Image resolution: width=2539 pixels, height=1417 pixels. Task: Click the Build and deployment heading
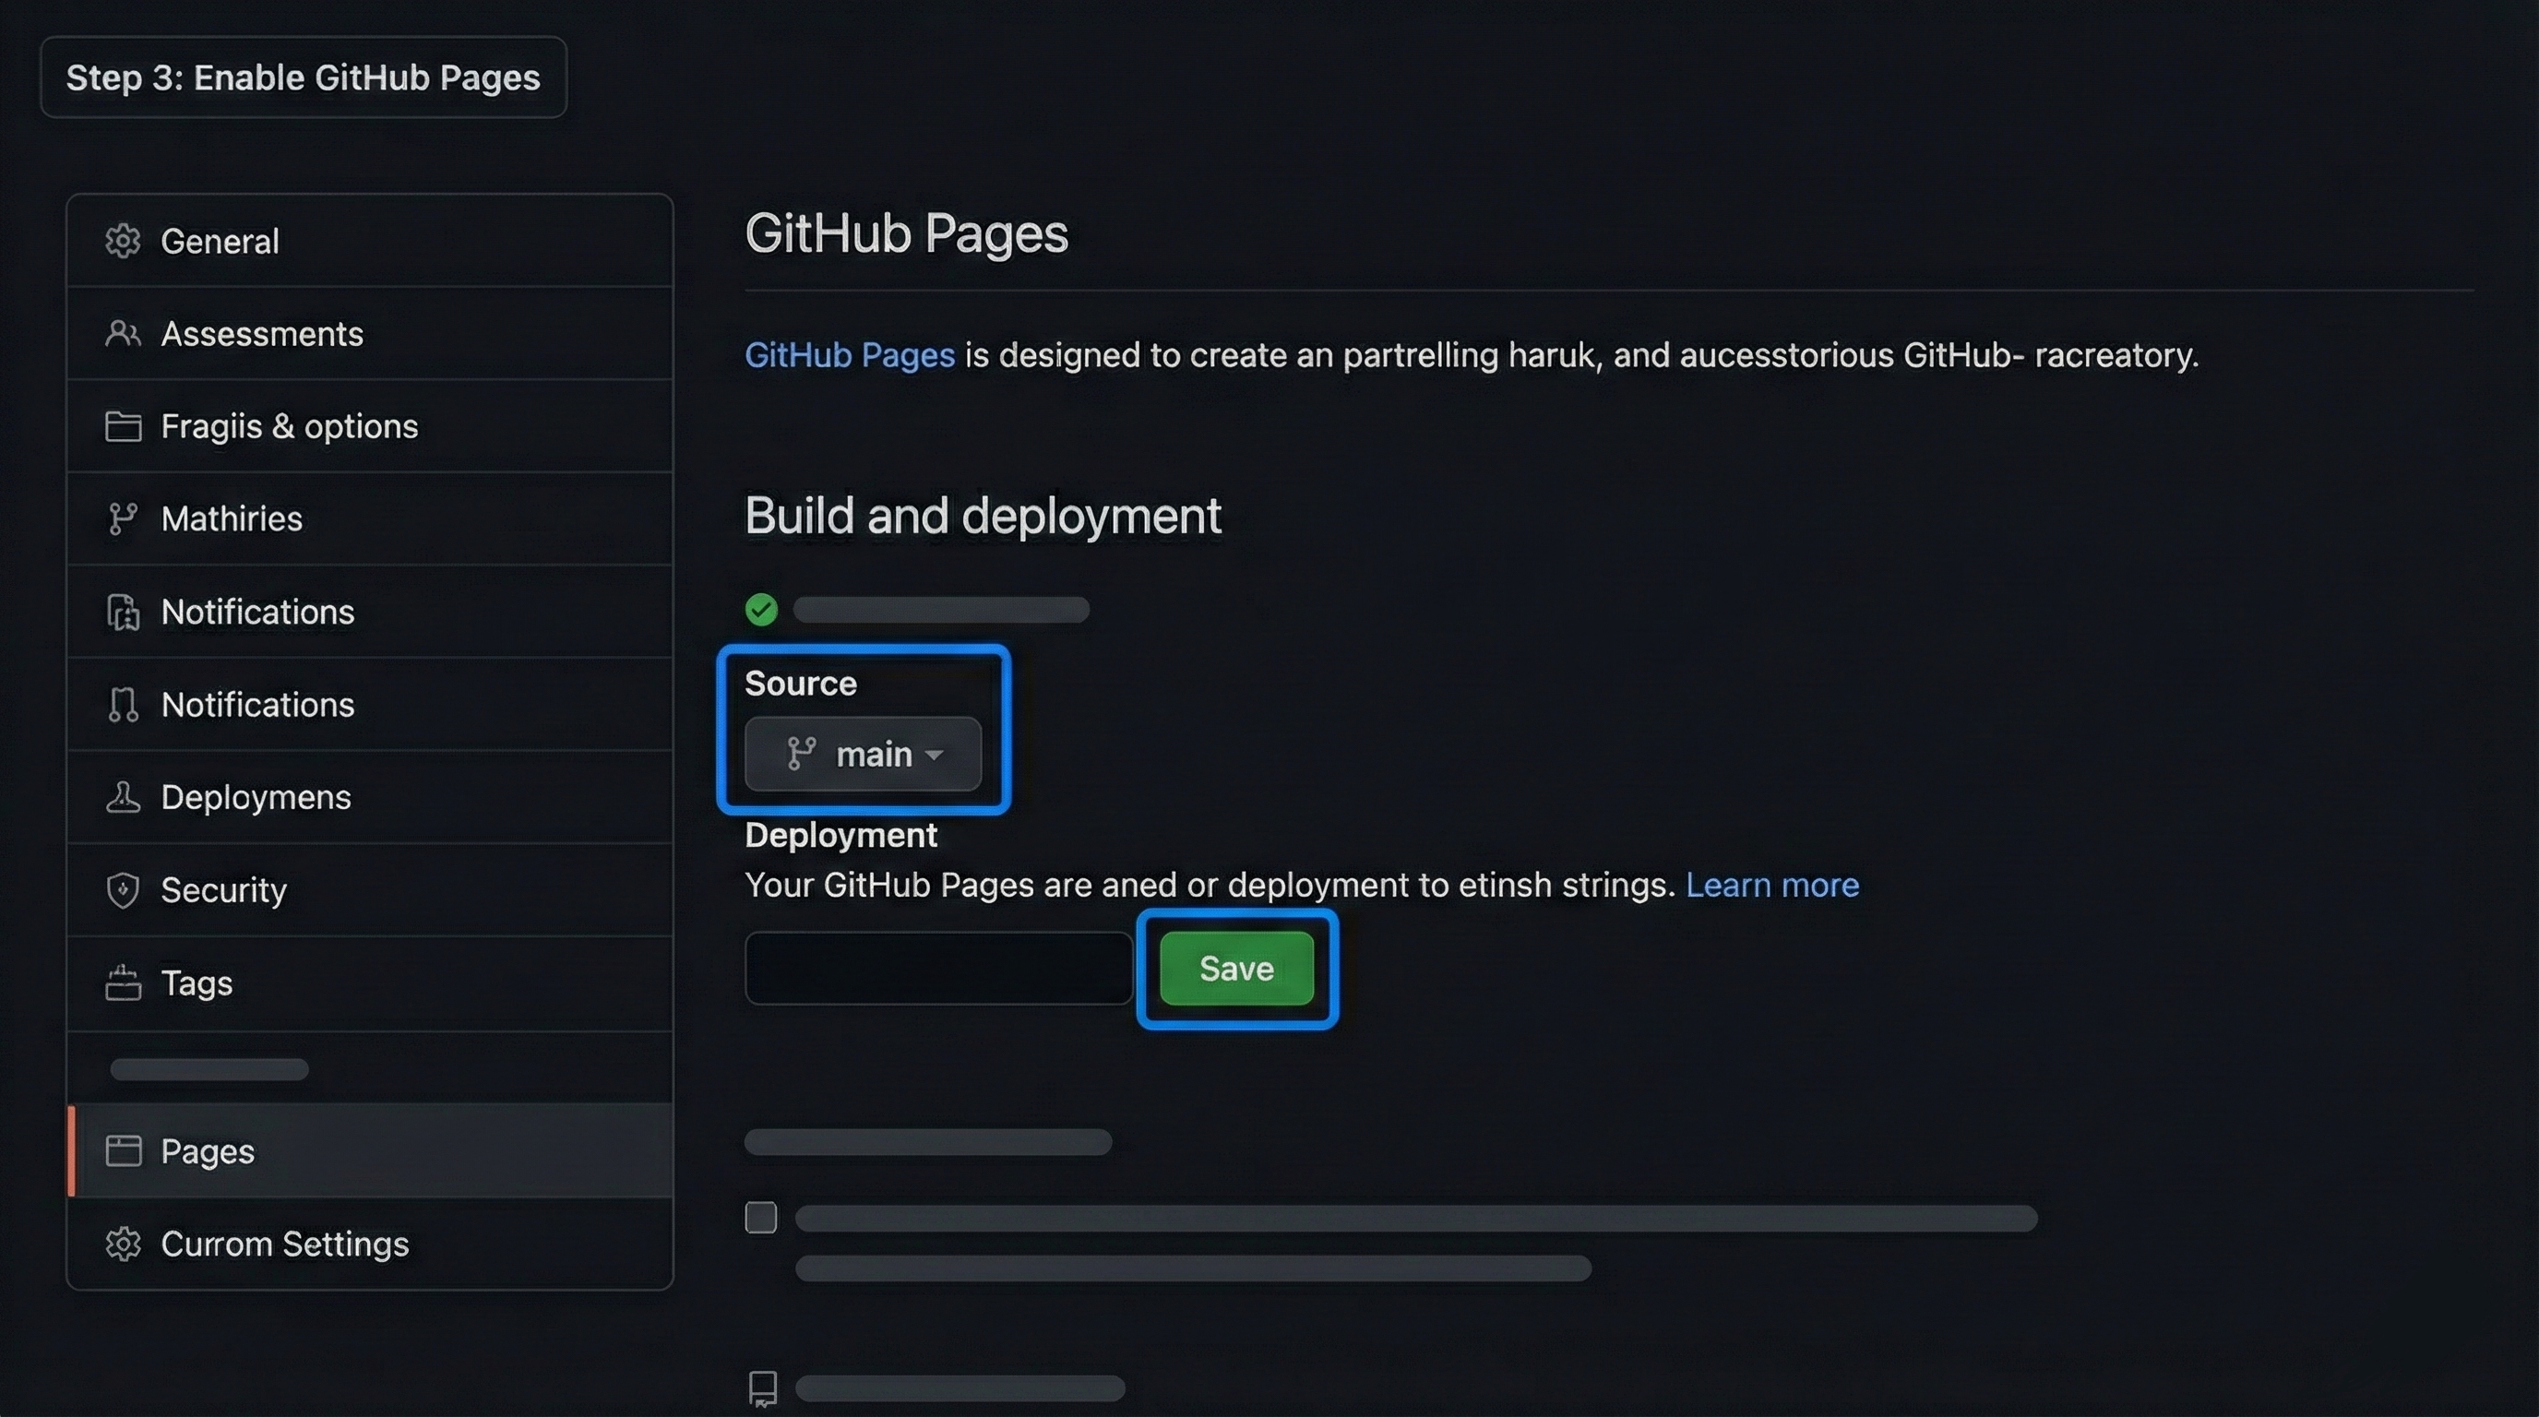coord(983,516)
